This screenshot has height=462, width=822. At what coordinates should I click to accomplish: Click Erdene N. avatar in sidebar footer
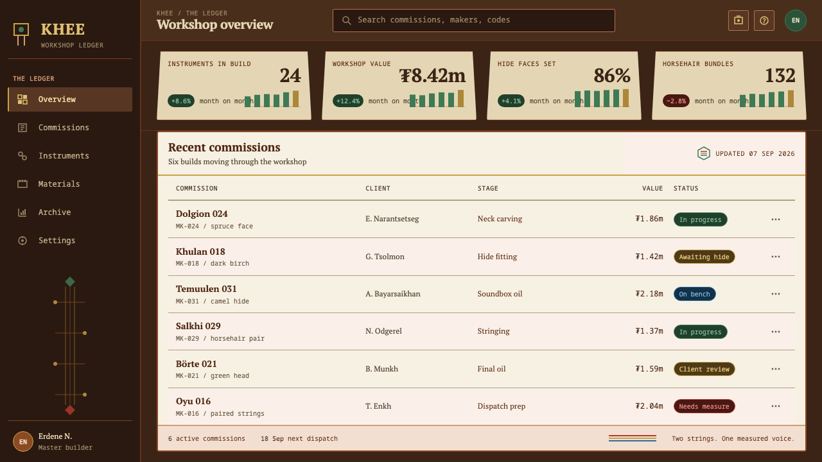pos(23,441)
